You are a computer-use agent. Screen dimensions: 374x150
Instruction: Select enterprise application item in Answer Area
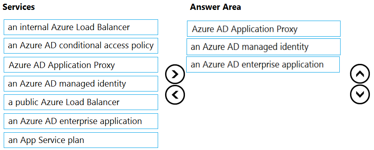point(263,64)
